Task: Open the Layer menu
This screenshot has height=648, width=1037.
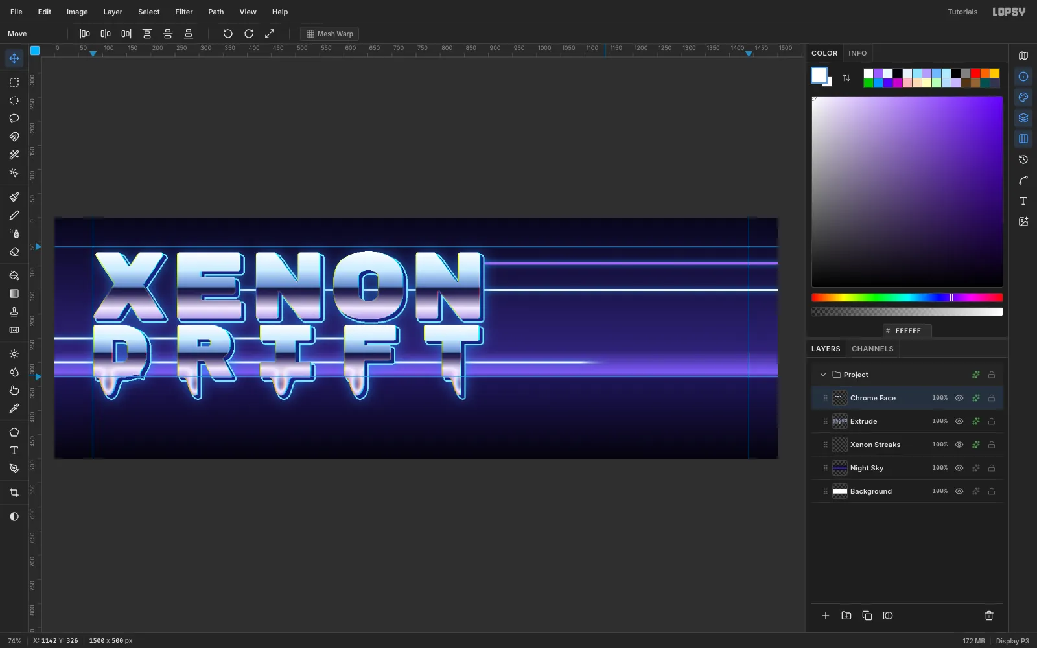Action: coord(113,12)
